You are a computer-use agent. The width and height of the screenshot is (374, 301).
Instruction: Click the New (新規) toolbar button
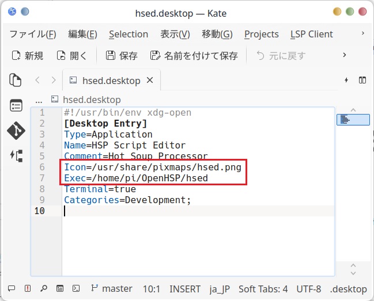[28, 56]
